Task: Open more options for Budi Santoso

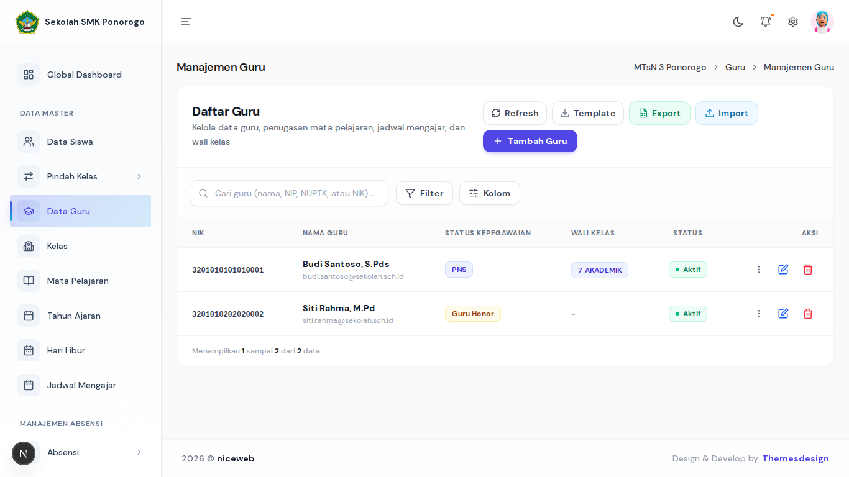Action: click(x=759, y=270)
